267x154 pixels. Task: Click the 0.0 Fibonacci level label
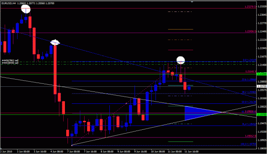coord(249,60)
